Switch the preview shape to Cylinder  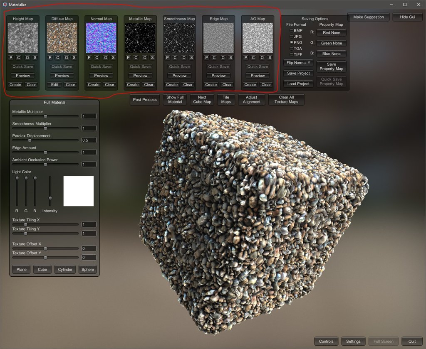[x=65, y=270]
